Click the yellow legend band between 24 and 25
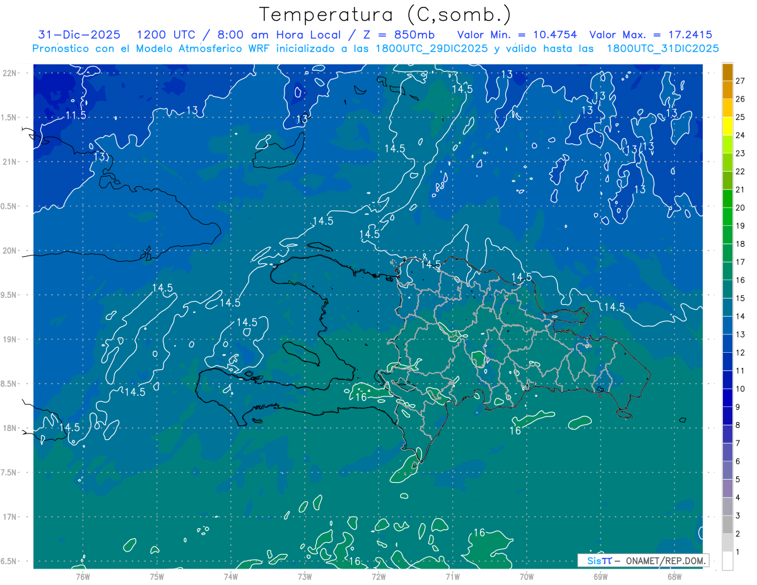 pos(727,126)
